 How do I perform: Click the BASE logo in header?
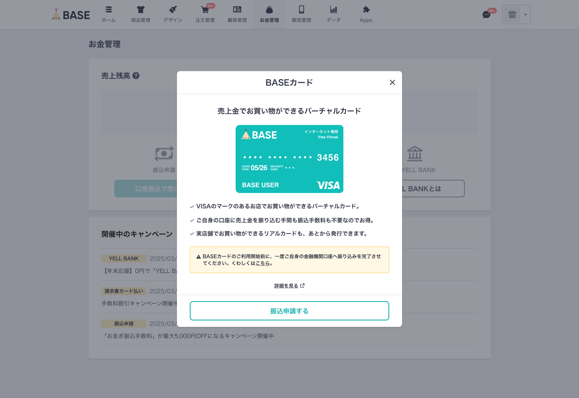(71, 15)
